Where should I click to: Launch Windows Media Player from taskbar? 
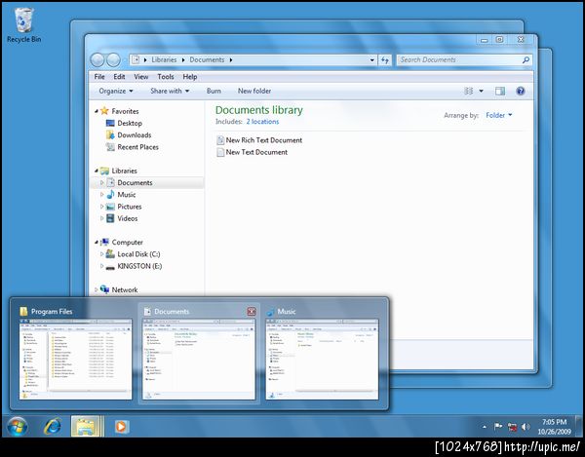[x=121, y=427]
